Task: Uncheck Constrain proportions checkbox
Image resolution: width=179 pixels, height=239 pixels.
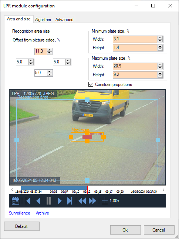Action: click(x=91, y=84)
